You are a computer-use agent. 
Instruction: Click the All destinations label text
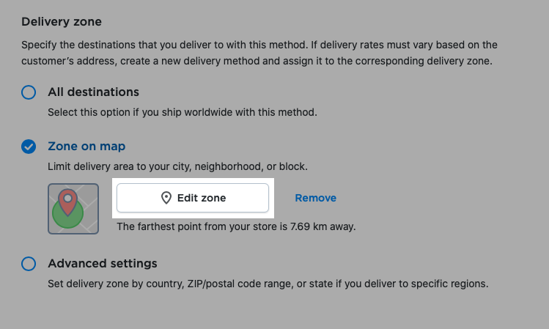pyautogui.click(x=94, y=92)
